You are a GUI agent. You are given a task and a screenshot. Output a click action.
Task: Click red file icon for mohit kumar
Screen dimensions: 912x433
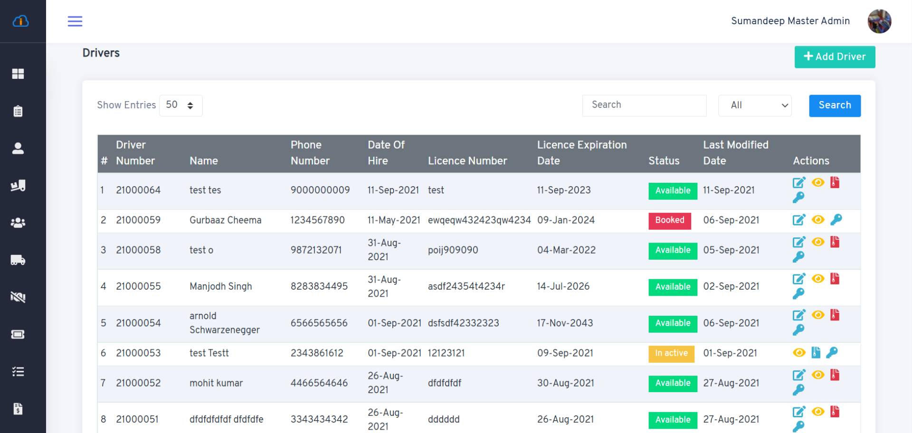coord(835,375)
